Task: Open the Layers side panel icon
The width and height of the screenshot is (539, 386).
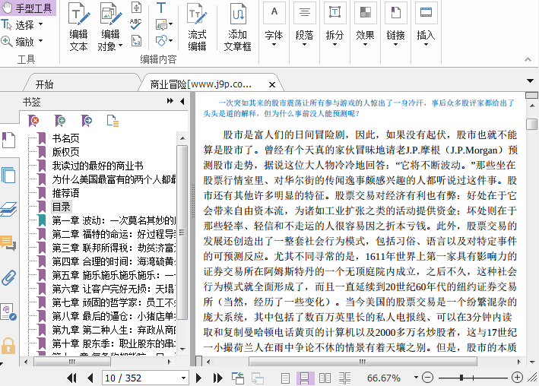Action: (8, 209)
